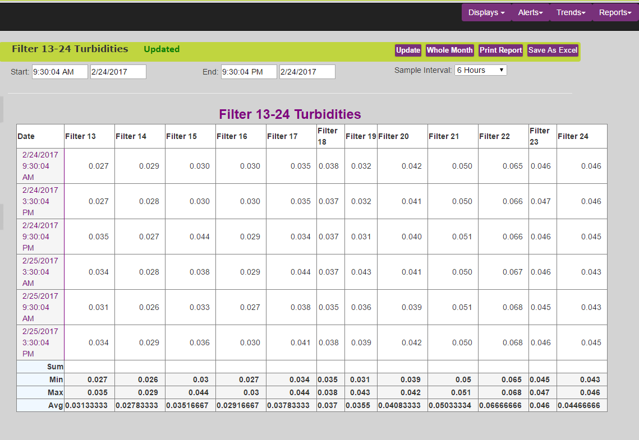This screenshot has width=639, height=440.
Task: Click the 2/24/2017 9:30:04 AM date cell
Action: pos(40,166)
